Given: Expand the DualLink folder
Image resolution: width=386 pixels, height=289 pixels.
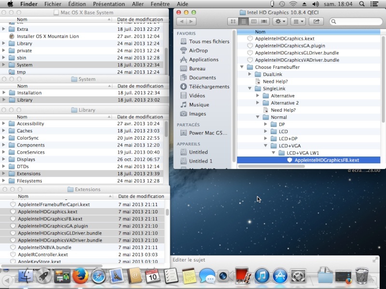Looking at the screenshot, I should click(249, 74).
